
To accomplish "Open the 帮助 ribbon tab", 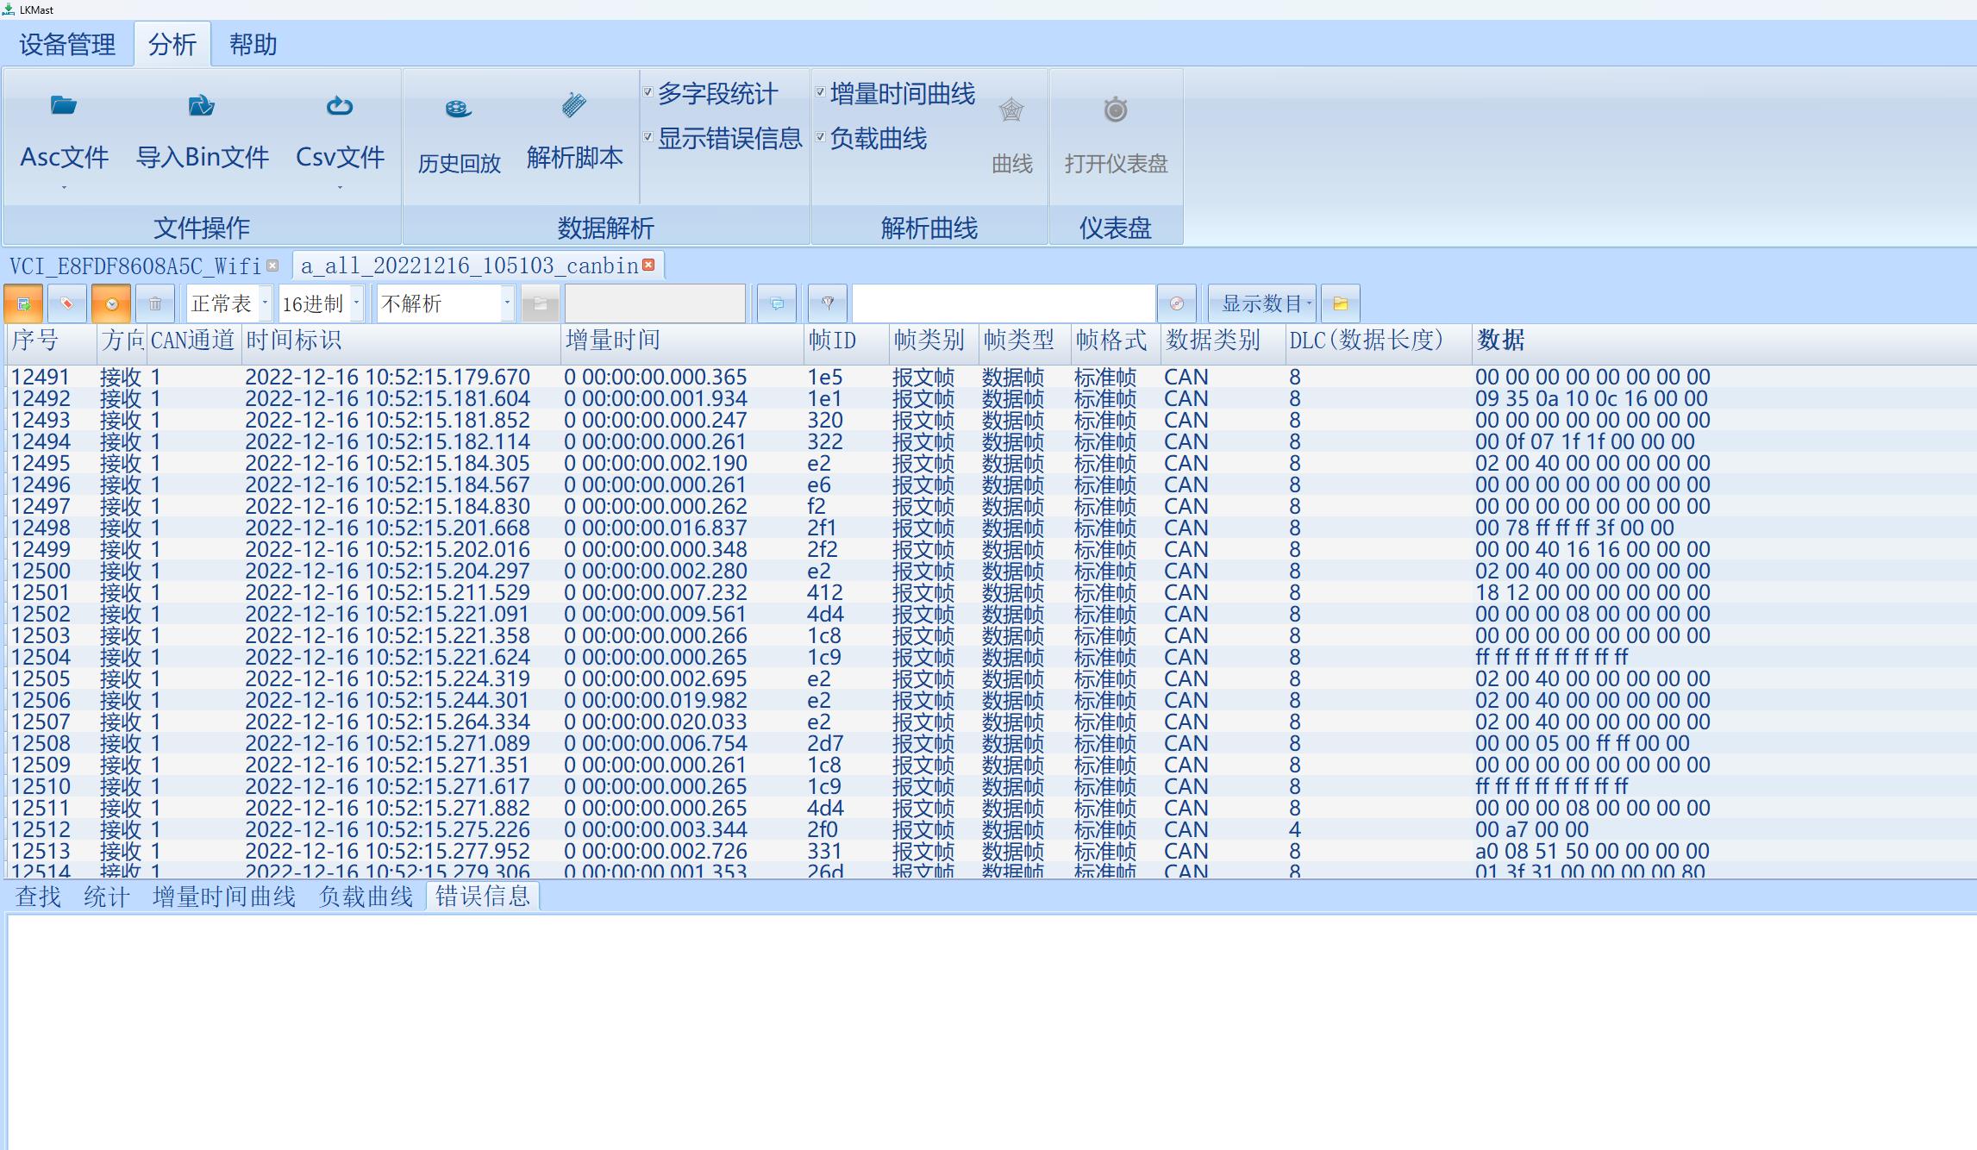I will click(253, 45).
